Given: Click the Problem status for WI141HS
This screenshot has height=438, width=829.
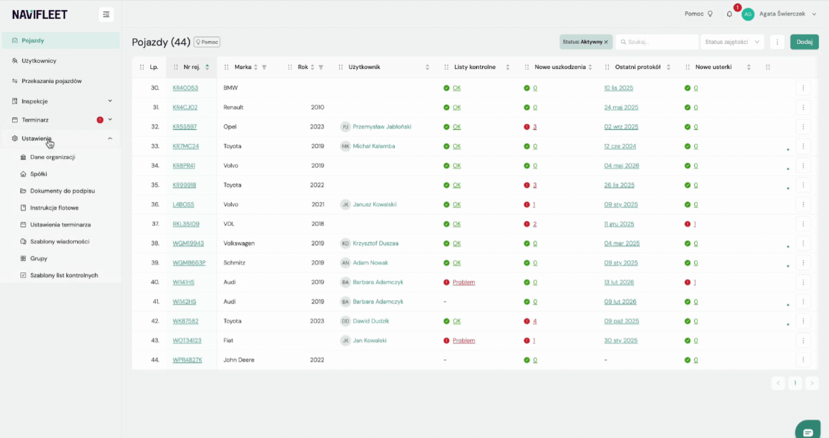Looking at the screenshot, I should tap(464, 282).
